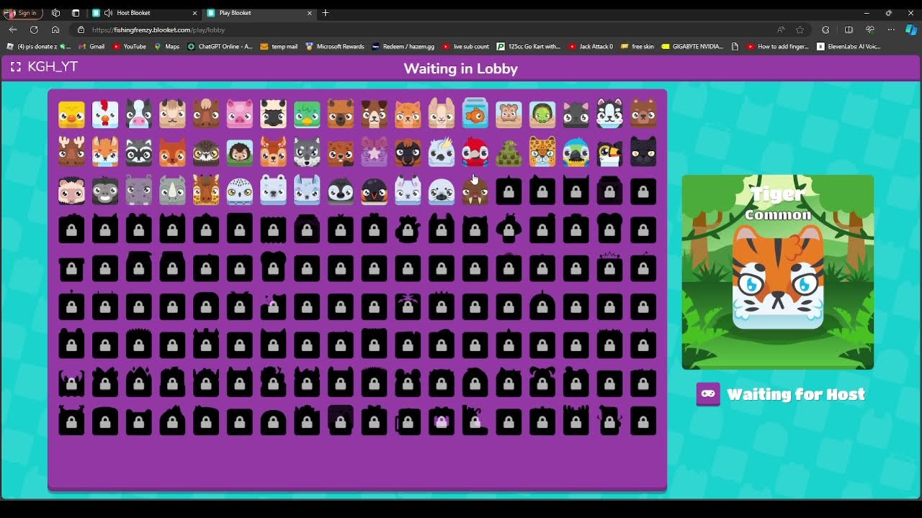
Task: Select the Snowy Owl blook
Action: click(240, 191)
